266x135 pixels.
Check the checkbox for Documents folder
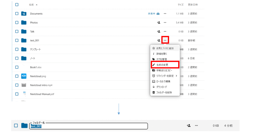17,14
